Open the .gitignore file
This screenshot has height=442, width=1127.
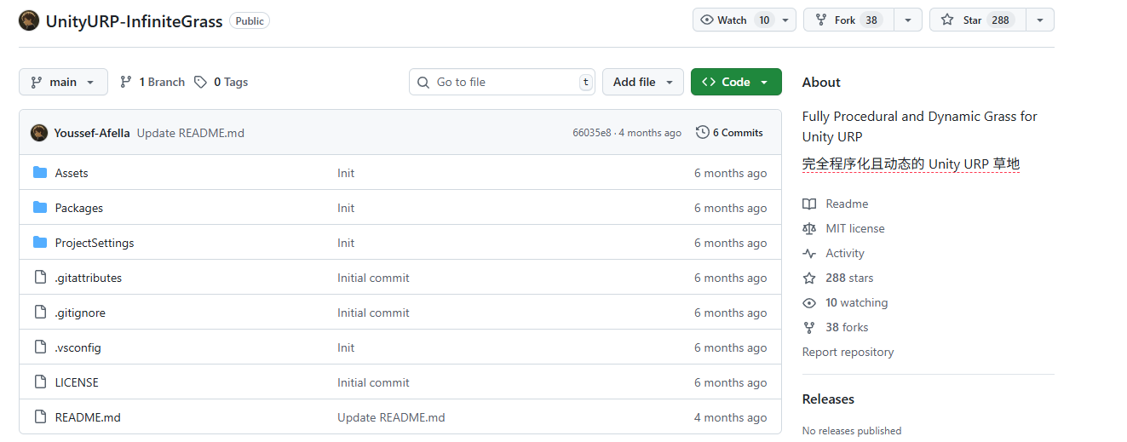pyautogui.click(x=80, y=313)
